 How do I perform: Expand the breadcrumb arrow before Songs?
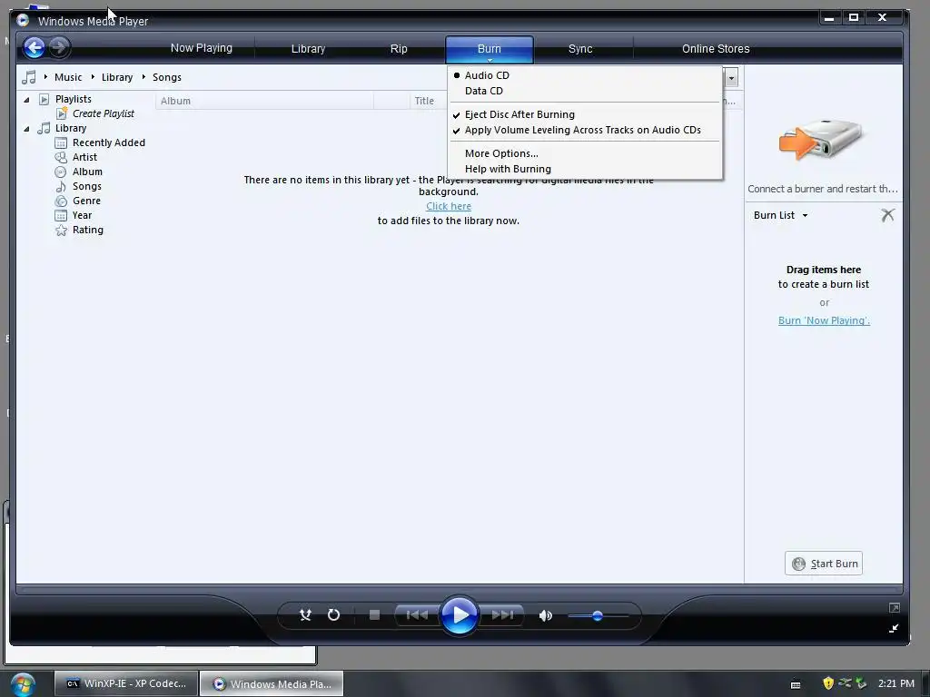[143, 77]
